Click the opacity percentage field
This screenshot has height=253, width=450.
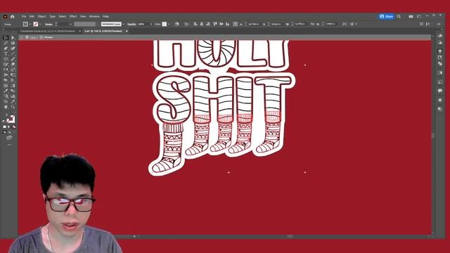[x=143, y=24]
